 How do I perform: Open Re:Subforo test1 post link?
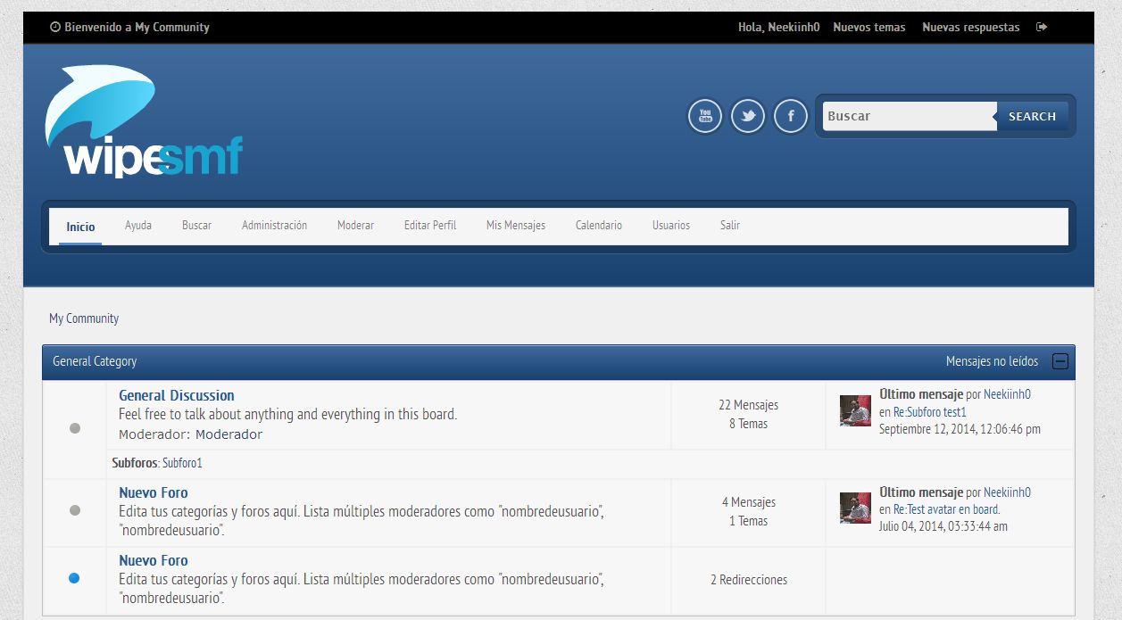pyautogui.click(x=930, y=412)
